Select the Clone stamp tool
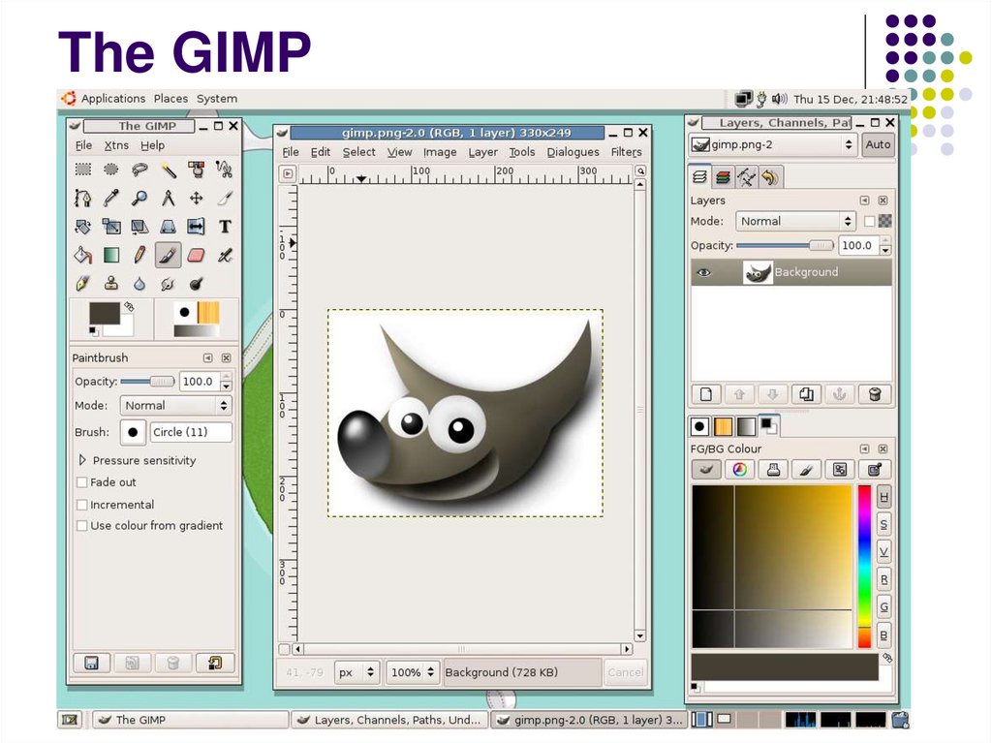This screenshot has width=992, height=743. (x=111, y=284)
